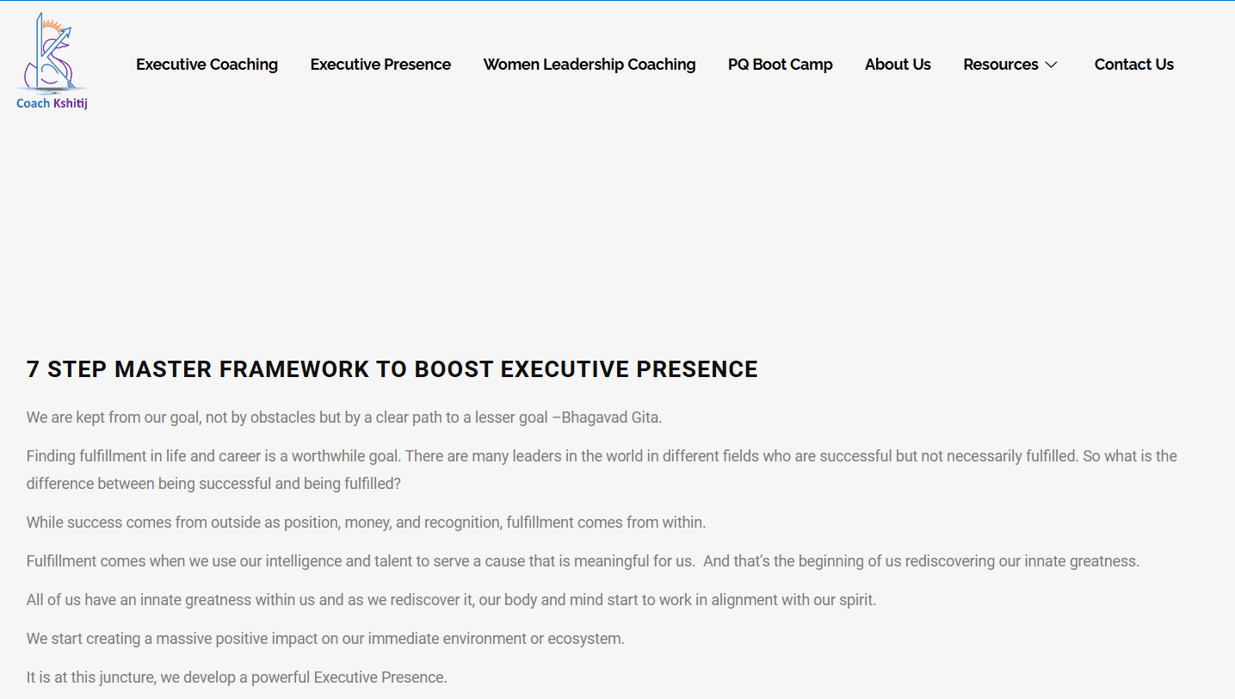Open the Executive Coaching menu item
This screenshot has height=699, width=1235.
coord(207,65)
